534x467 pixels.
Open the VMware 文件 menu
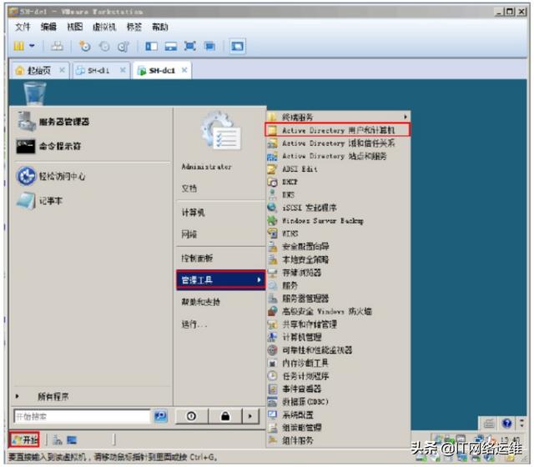click(x=23, y=27)
